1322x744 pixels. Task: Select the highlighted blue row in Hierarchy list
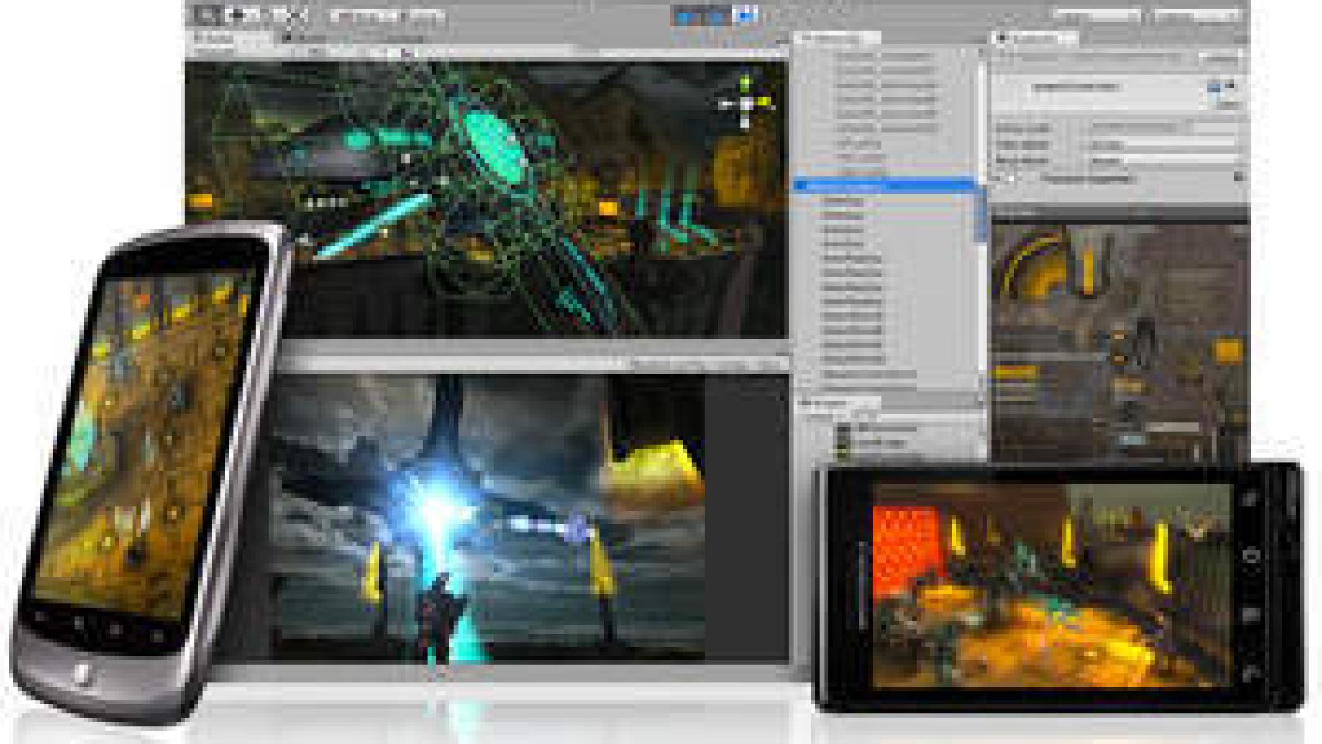click(x=885, y=184)
